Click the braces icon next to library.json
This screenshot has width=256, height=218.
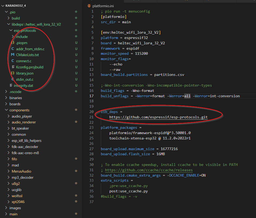[13, 73]
